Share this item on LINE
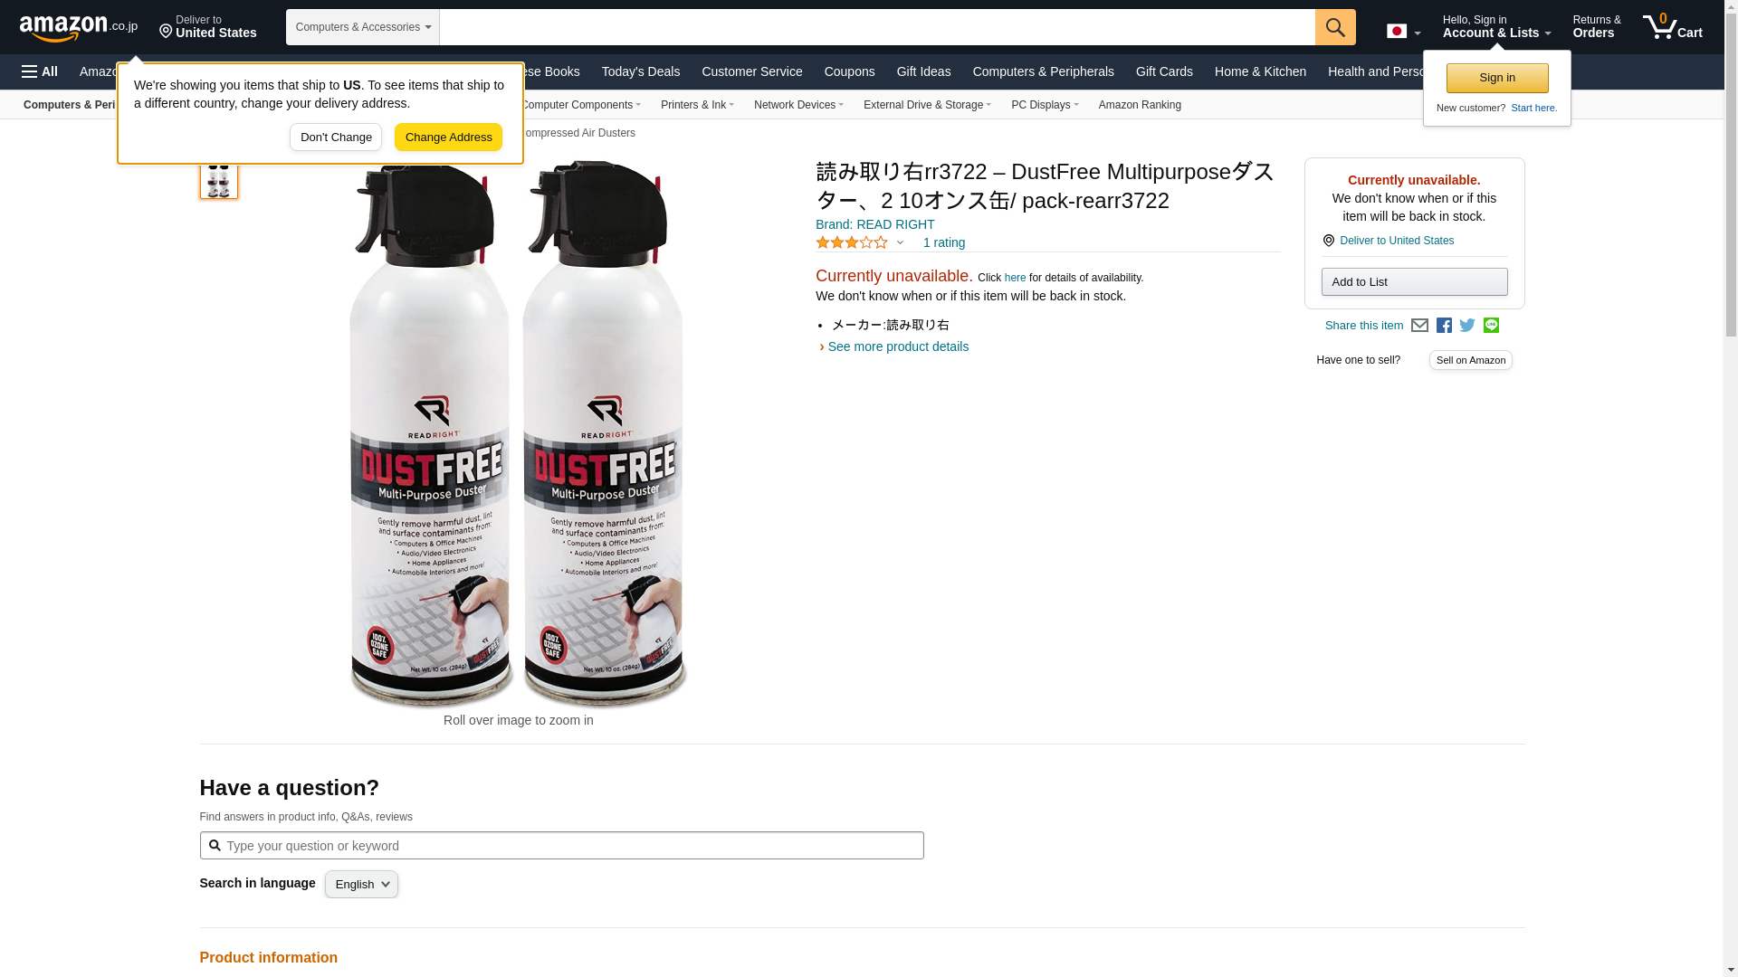This screenshot has height=977, width=1738. pyautogui.click(x=1491, y=326)
